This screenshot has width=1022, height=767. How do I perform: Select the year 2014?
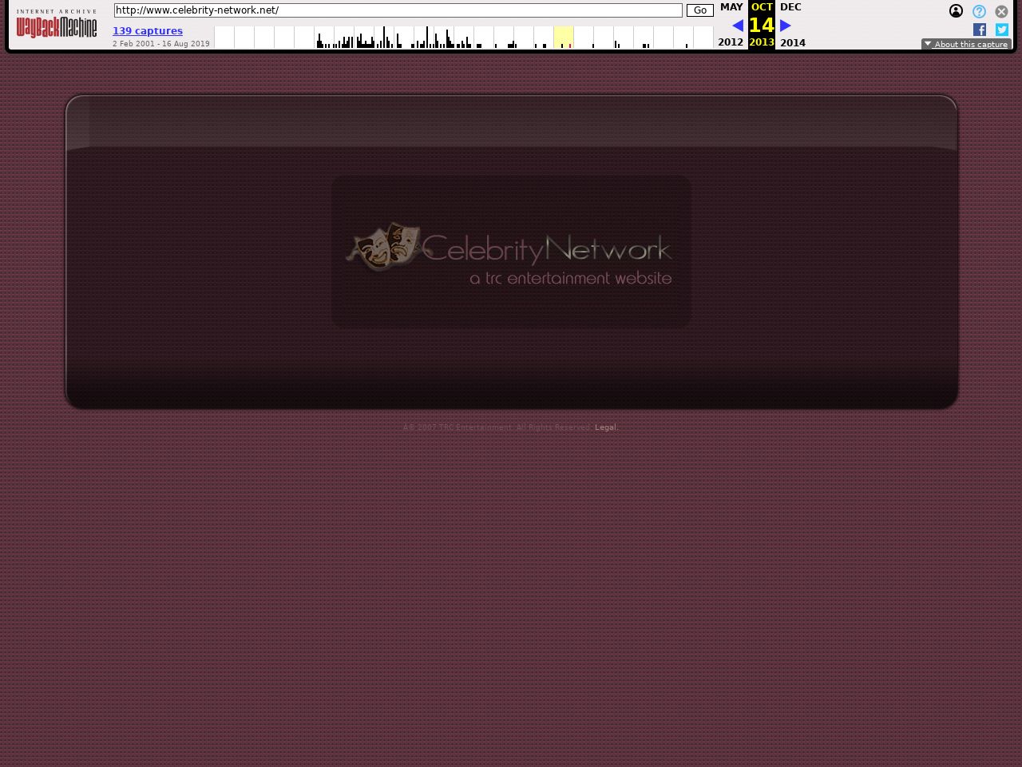pos(793,42)
